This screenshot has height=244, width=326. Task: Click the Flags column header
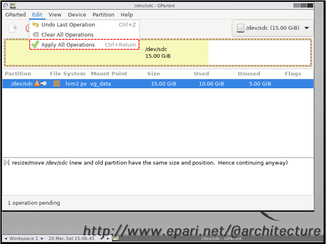click(293, 74)
